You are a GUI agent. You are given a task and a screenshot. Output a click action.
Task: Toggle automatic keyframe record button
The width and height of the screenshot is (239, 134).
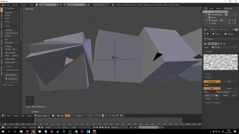131,127
